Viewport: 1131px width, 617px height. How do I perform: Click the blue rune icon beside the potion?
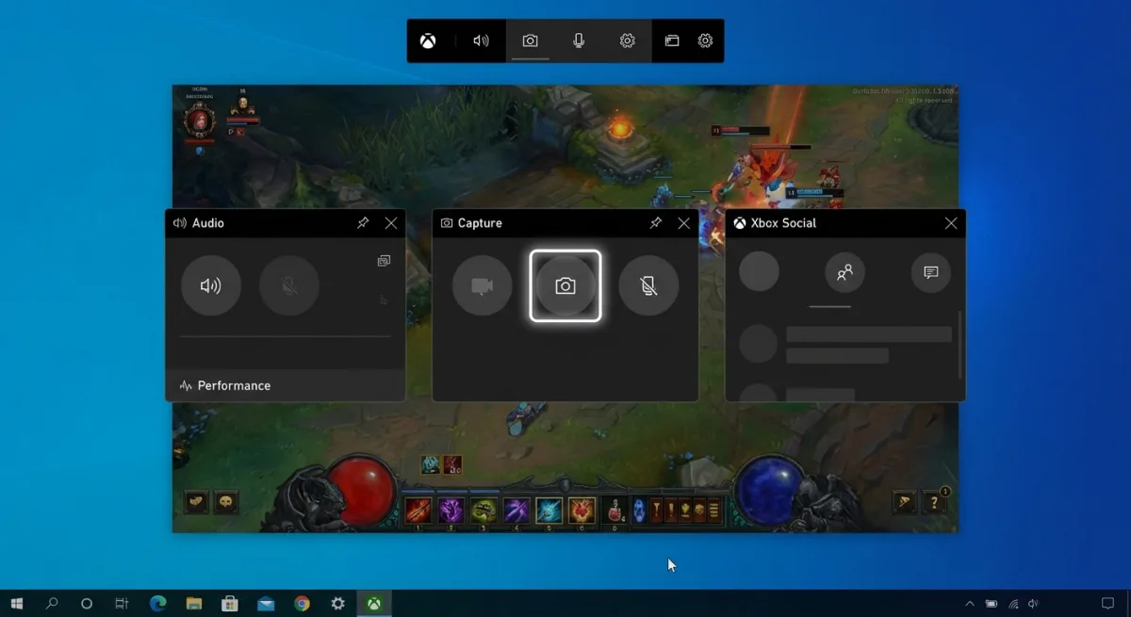(638, 511)
